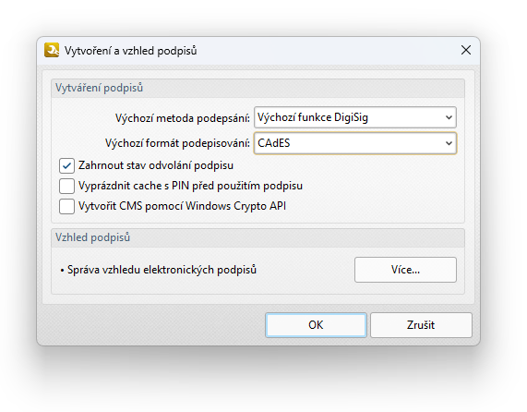Image resolution: width=527 pixels, height=412 pixels.
Task: Click the Výchozí formát podepisování label
Action: [x=177, y=143]
